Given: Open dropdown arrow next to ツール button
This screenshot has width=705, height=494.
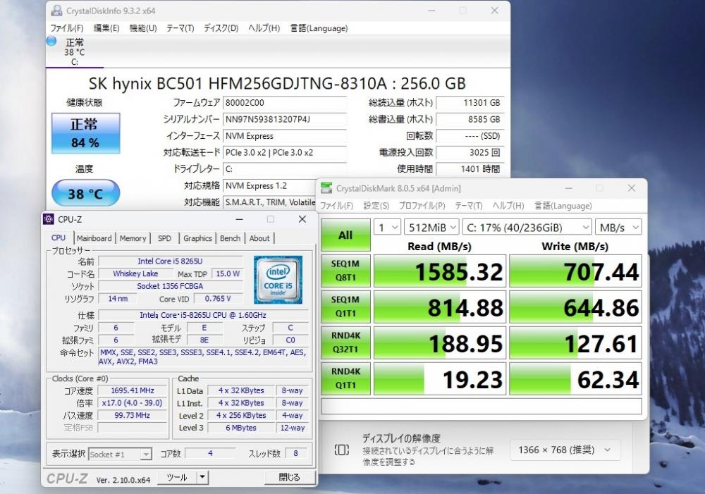Looking at the screenshot, I should pyautogui.click(x=202, y=477).
